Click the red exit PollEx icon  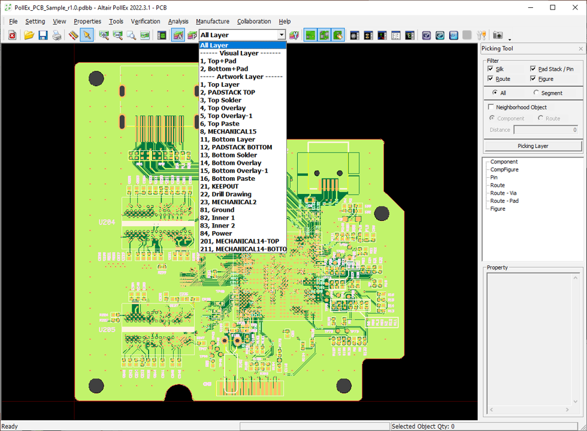pos(12,35)
